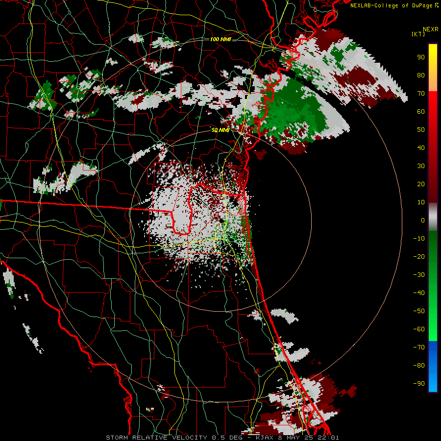Click the 0 value on the velocity scale
This screenshot has width=441, height=441.
point(423,220)
